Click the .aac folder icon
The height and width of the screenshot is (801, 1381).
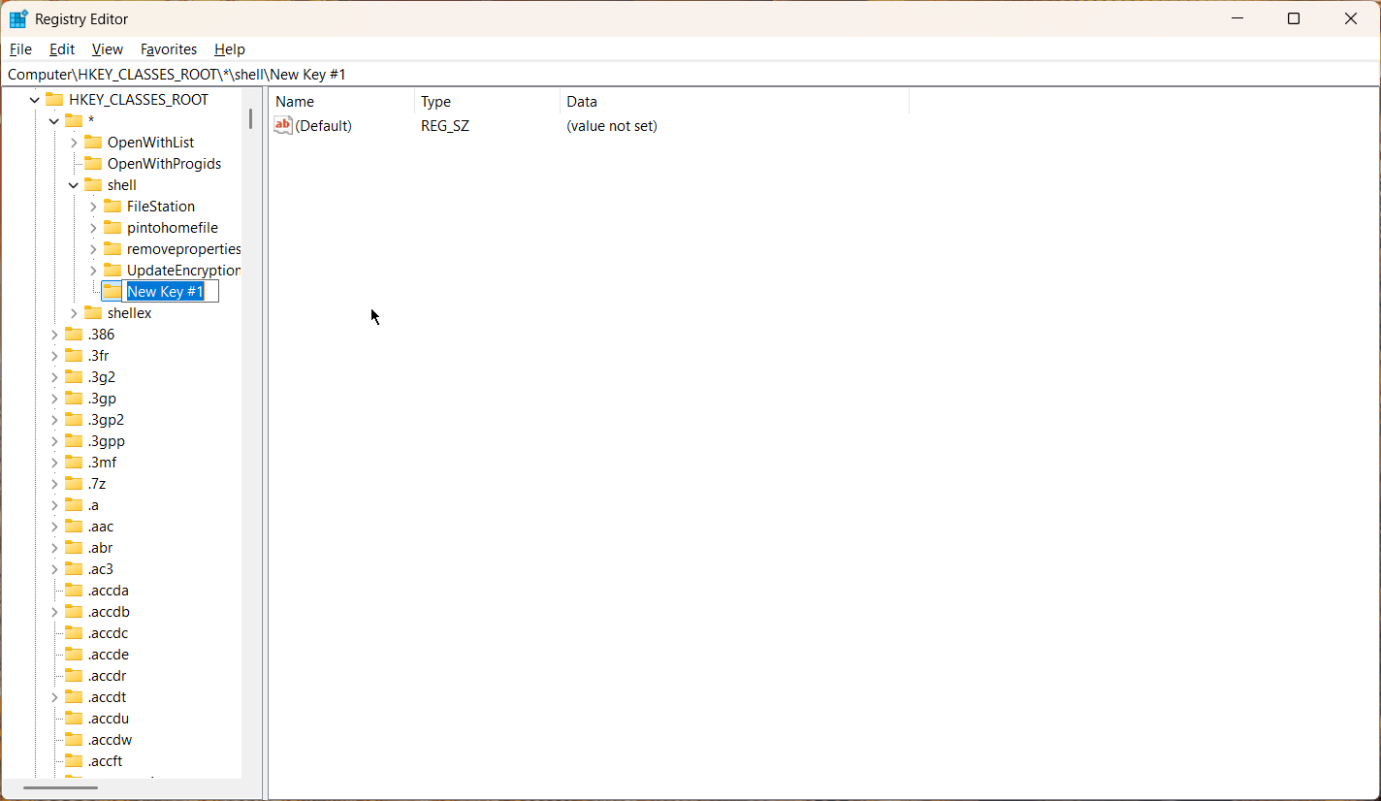[74, 526]
